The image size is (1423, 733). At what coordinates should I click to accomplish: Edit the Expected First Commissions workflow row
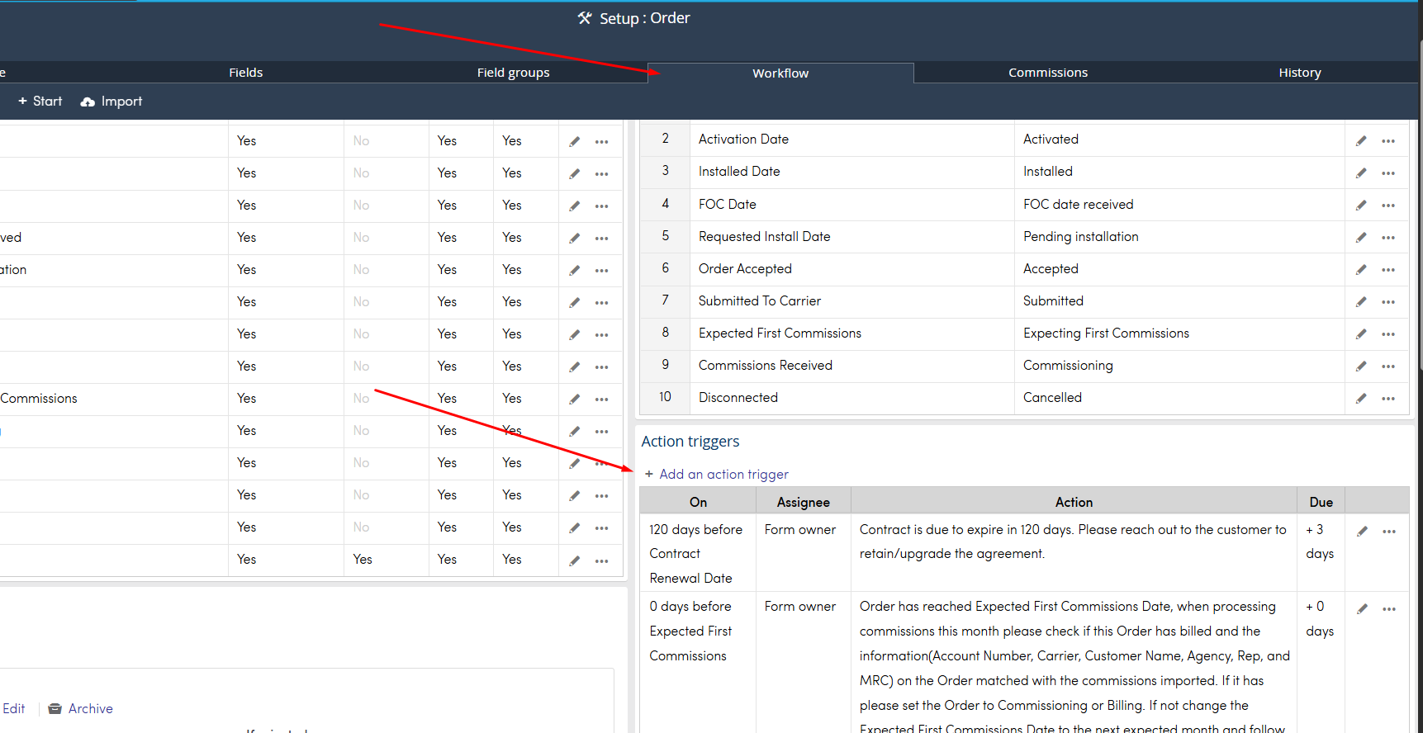1361,334
